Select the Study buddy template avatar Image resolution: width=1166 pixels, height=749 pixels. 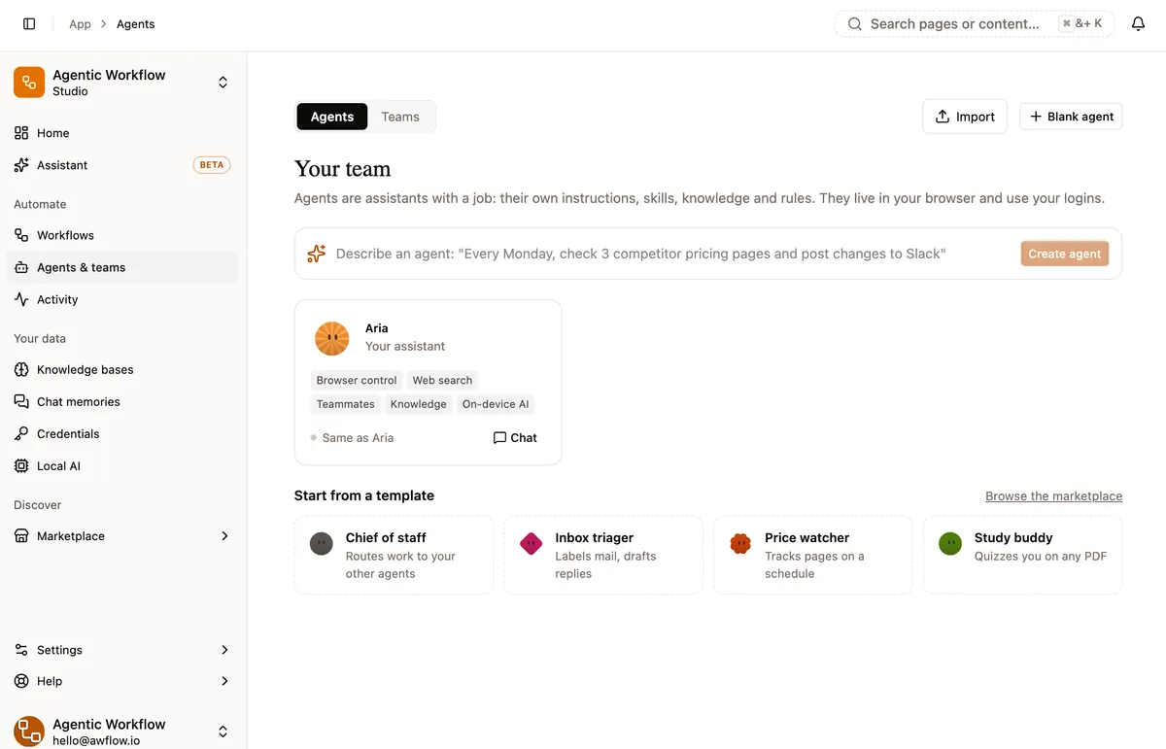click(950, 544)
